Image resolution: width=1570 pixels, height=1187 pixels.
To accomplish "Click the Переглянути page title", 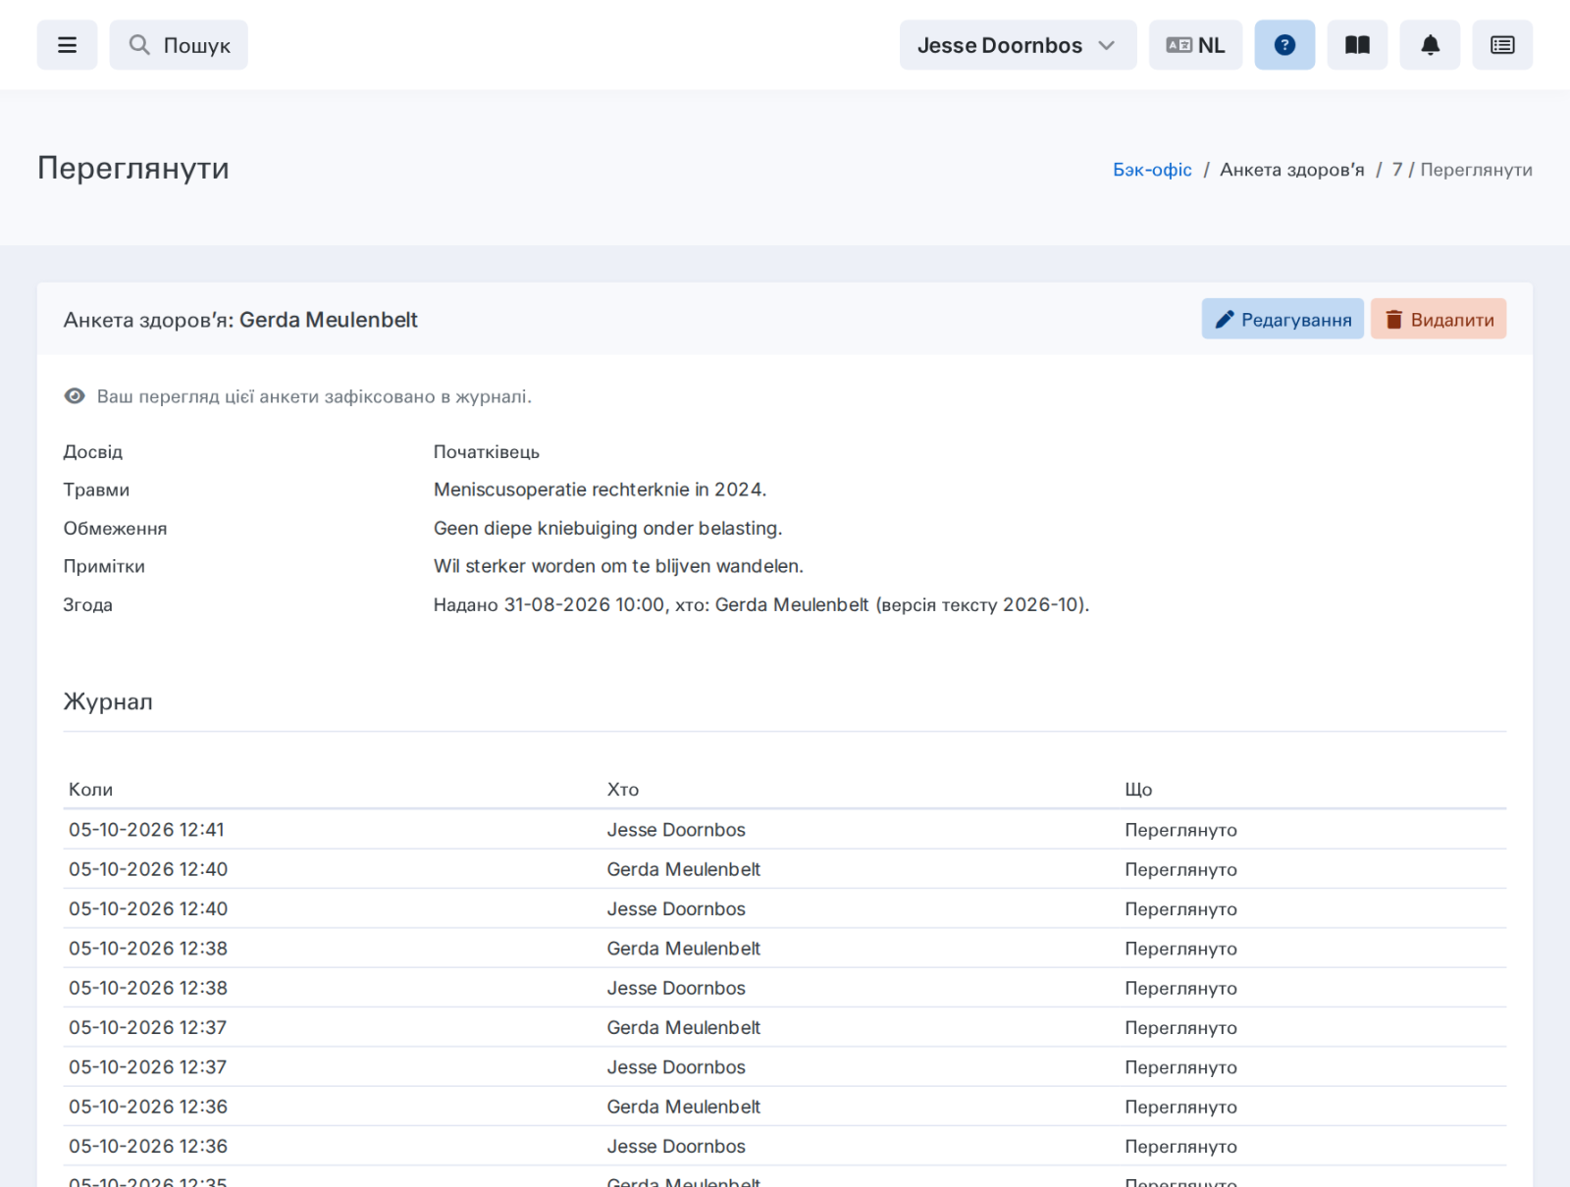I will pyautogui.click(x=133, y=168).
